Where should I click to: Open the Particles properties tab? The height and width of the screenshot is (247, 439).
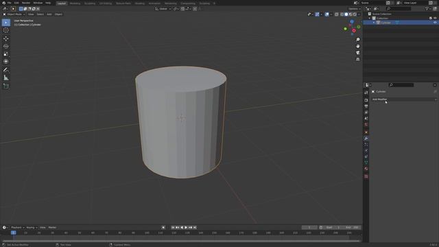pyautogui.click(x=366, y=145)
